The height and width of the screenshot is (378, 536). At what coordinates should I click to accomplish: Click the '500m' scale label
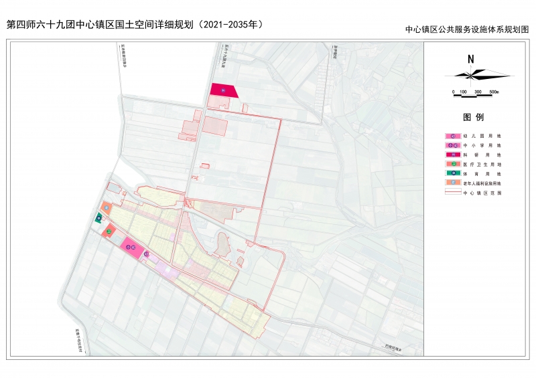tap(494, 92)
